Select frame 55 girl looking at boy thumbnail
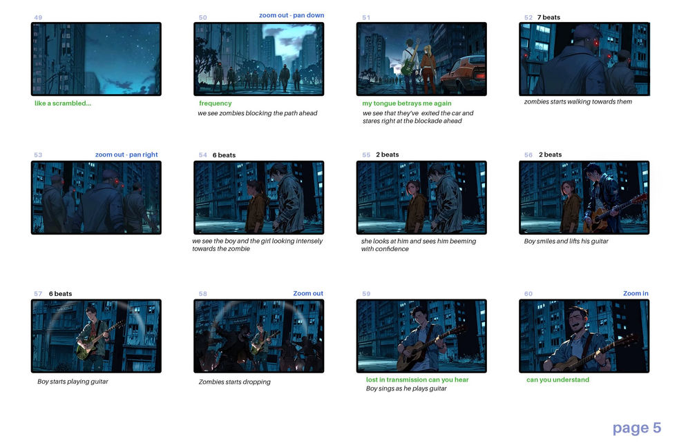The width and height of the screenshot is (677, 445). pos(421,197)
